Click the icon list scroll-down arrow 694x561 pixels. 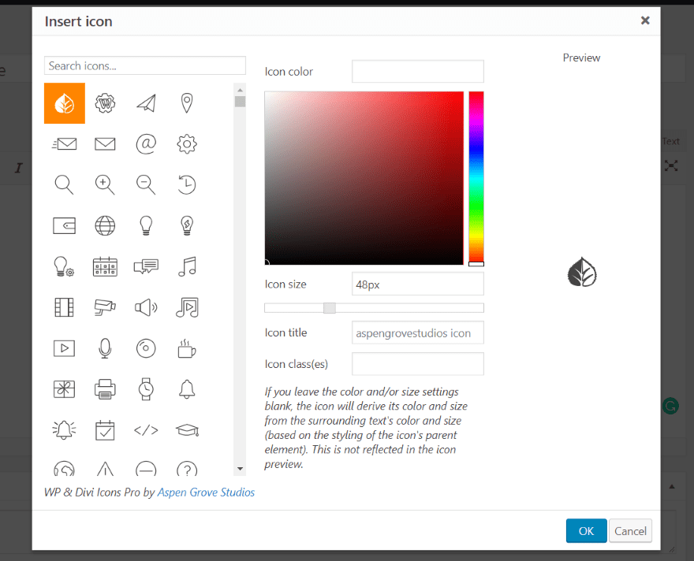pos(240,469)
